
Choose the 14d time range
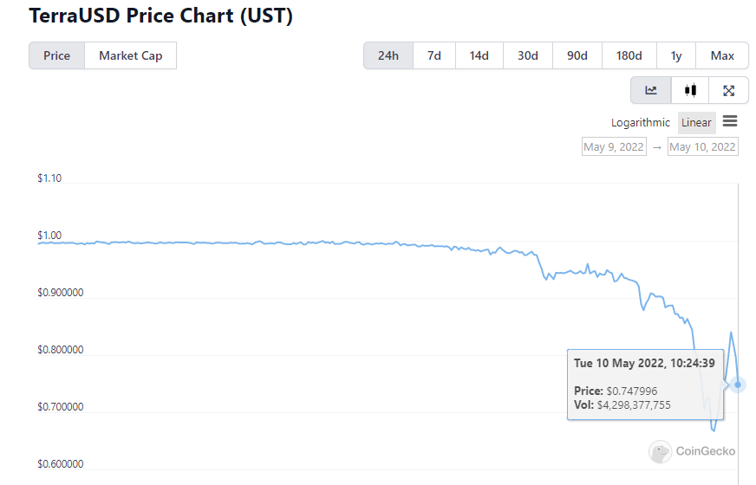[479, 55]
